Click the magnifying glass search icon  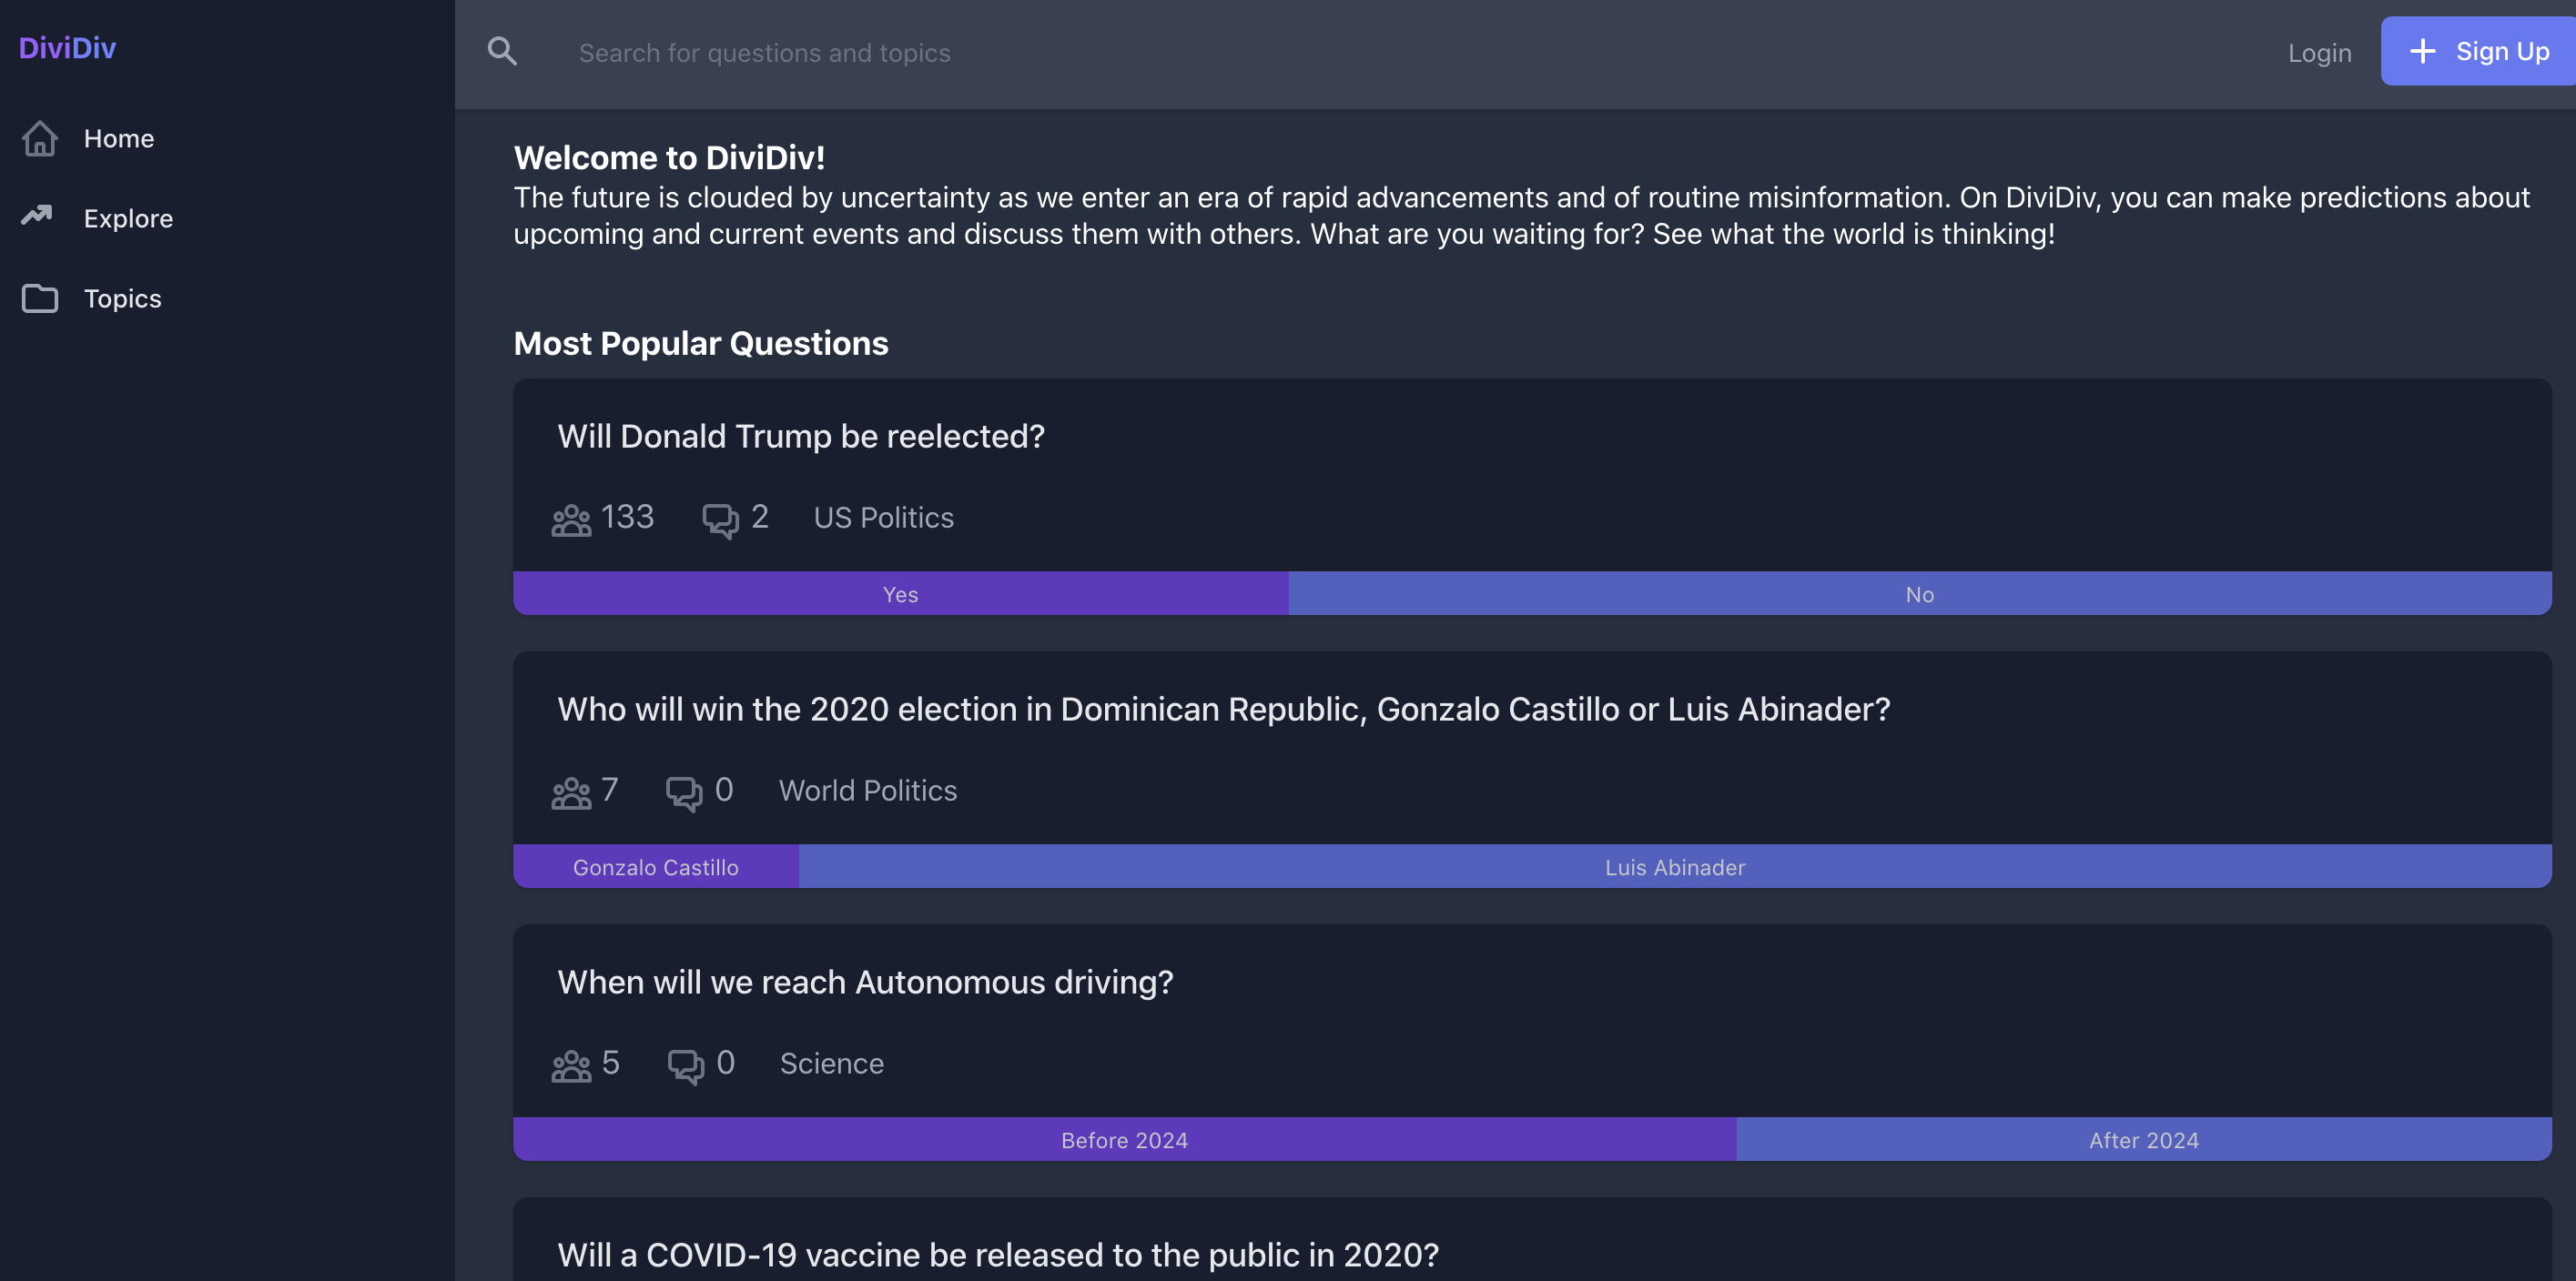tap(502, 52)
